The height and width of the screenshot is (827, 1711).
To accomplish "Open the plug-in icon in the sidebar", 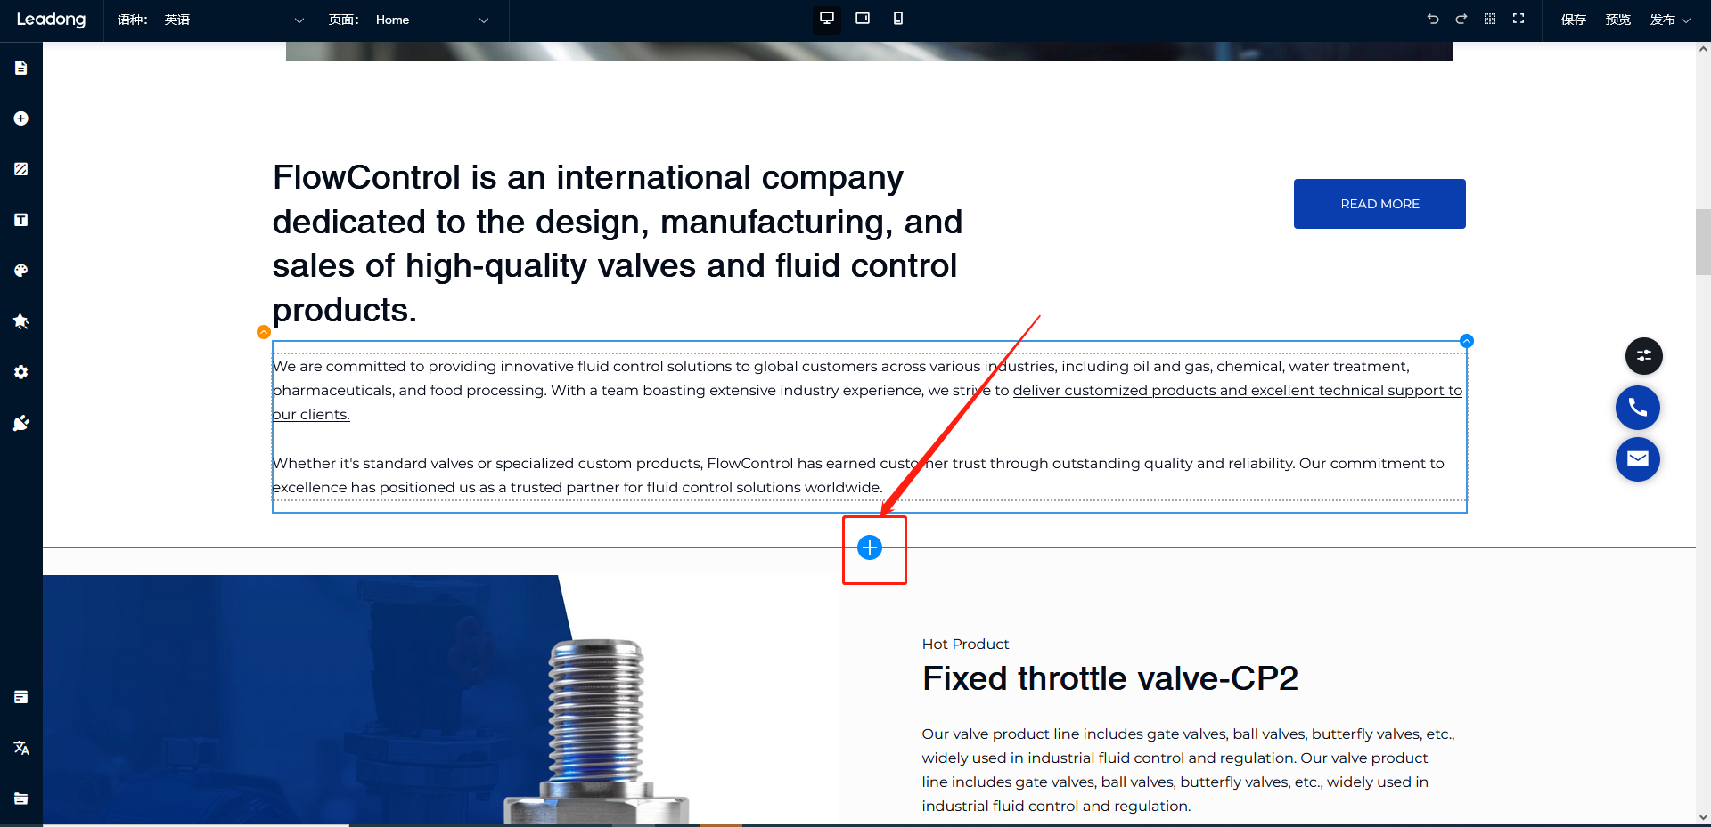I will point(21,423).
